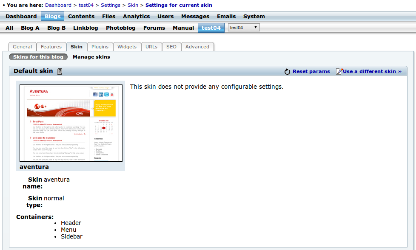Viewport: 416px width, 250px height.
Task: Switch to Linkblog
Action: click(x=85, y=28)
